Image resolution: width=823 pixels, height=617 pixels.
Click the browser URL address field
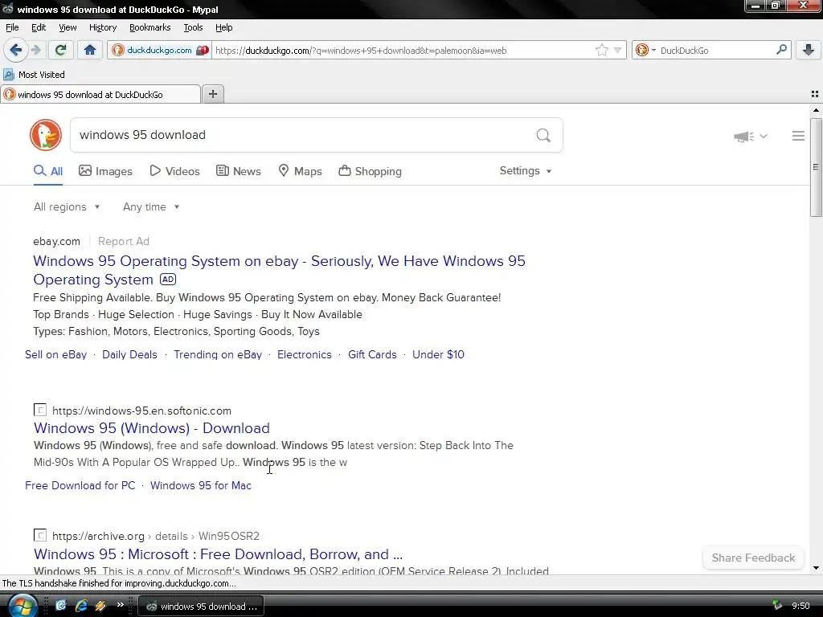pyautogui.click(x=403, y=51)
